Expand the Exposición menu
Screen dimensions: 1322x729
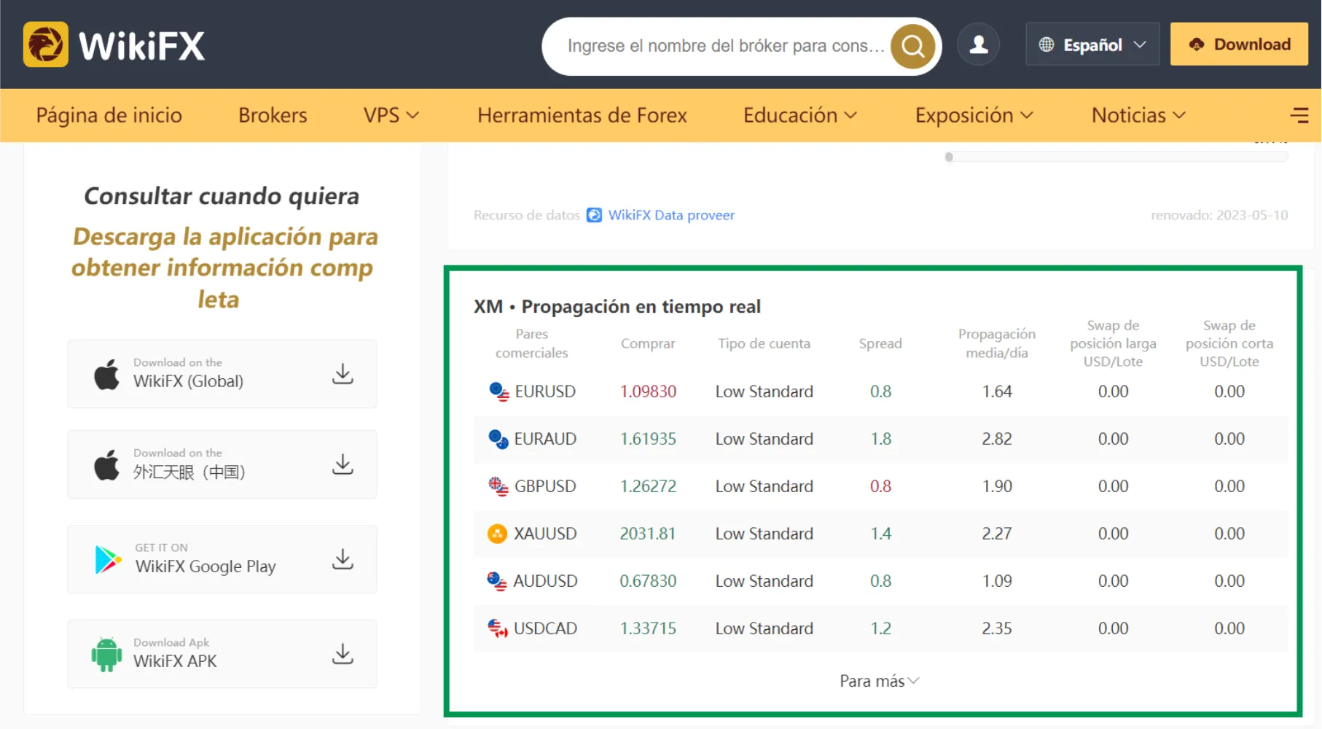(974, 115)
